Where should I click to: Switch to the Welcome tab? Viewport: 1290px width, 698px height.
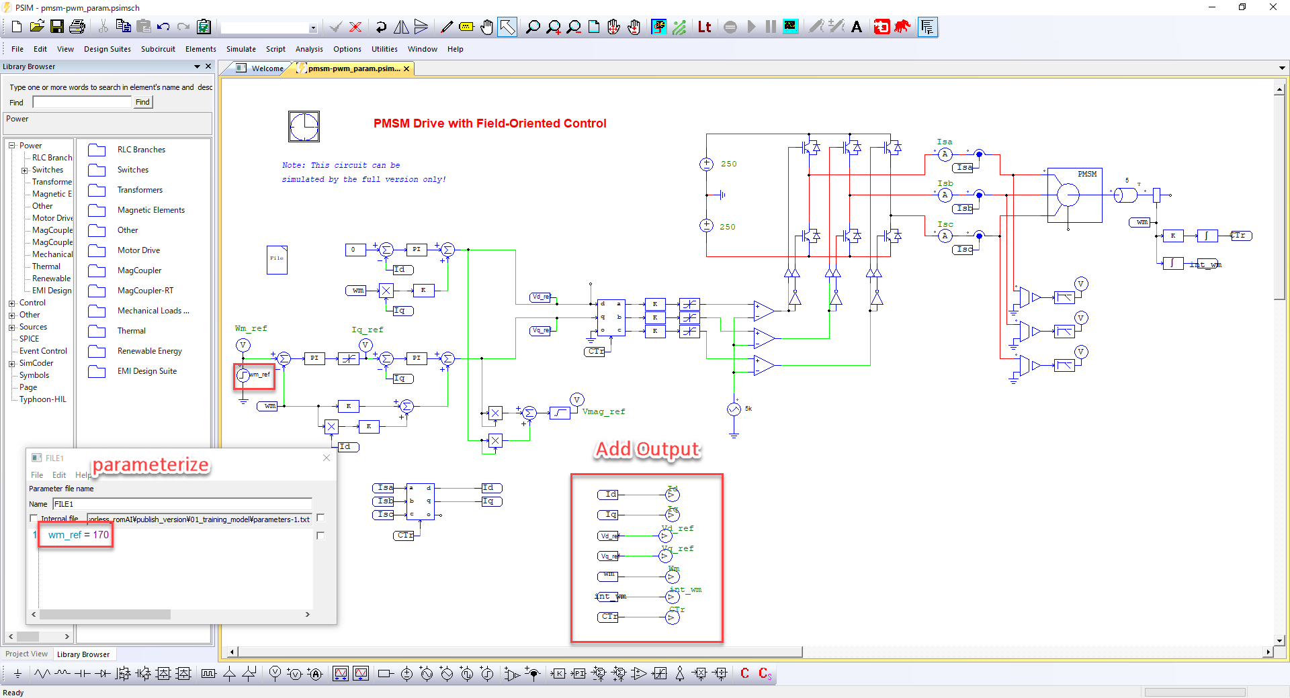260,68
